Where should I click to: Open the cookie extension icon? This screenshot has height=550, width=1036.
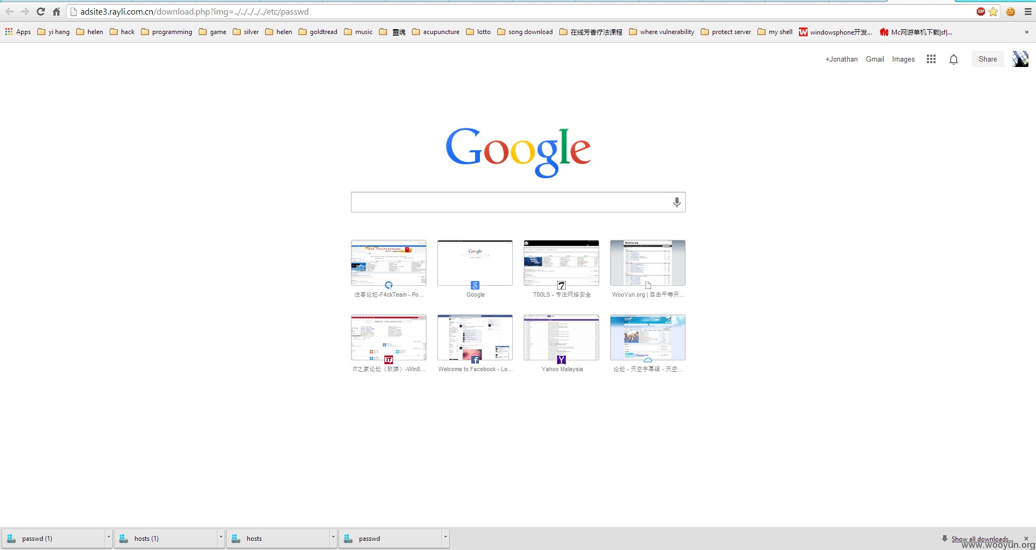(x=1011, y=11)
